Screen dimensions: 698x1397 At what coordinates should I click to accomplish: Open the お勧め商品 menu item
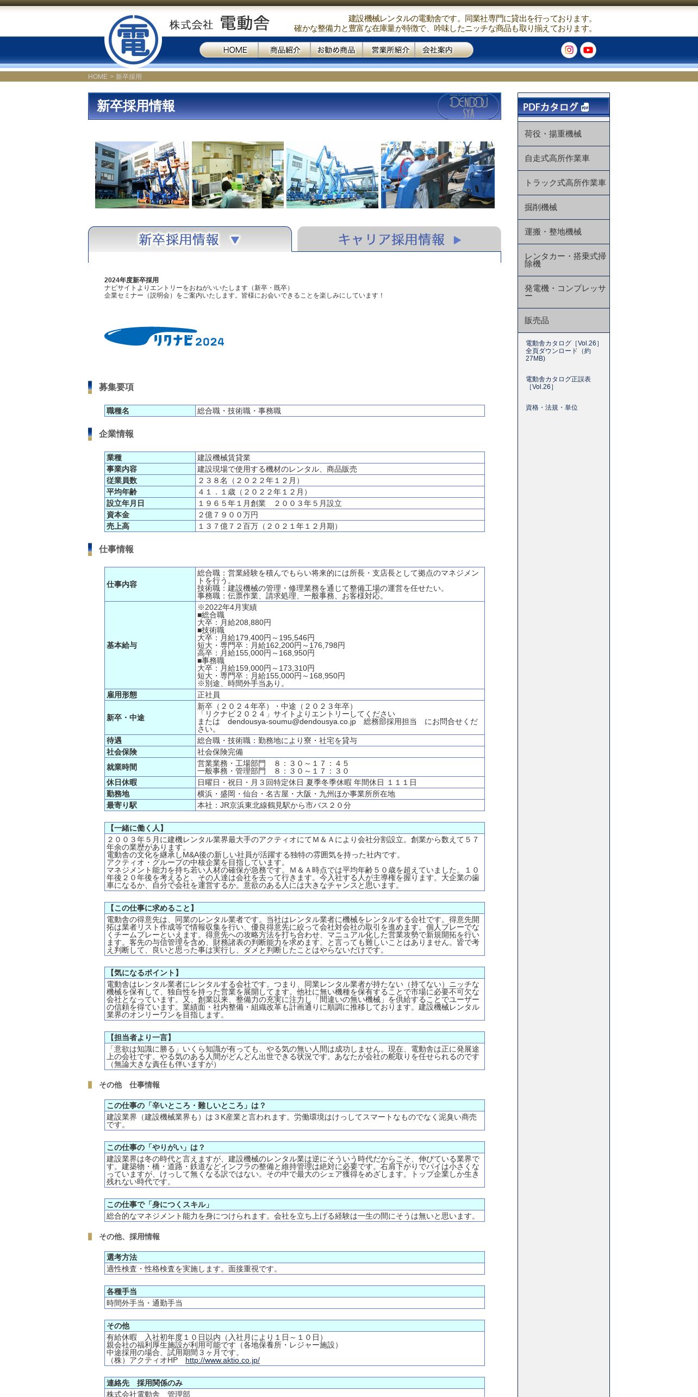point(336,50)
